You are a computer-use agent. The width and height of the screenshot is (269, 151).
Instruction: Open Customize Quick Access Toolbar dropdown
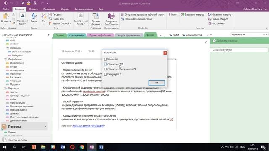point(47,3)
